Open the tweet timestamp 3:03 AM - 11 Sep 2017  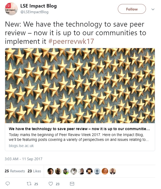tap(24, 159)
